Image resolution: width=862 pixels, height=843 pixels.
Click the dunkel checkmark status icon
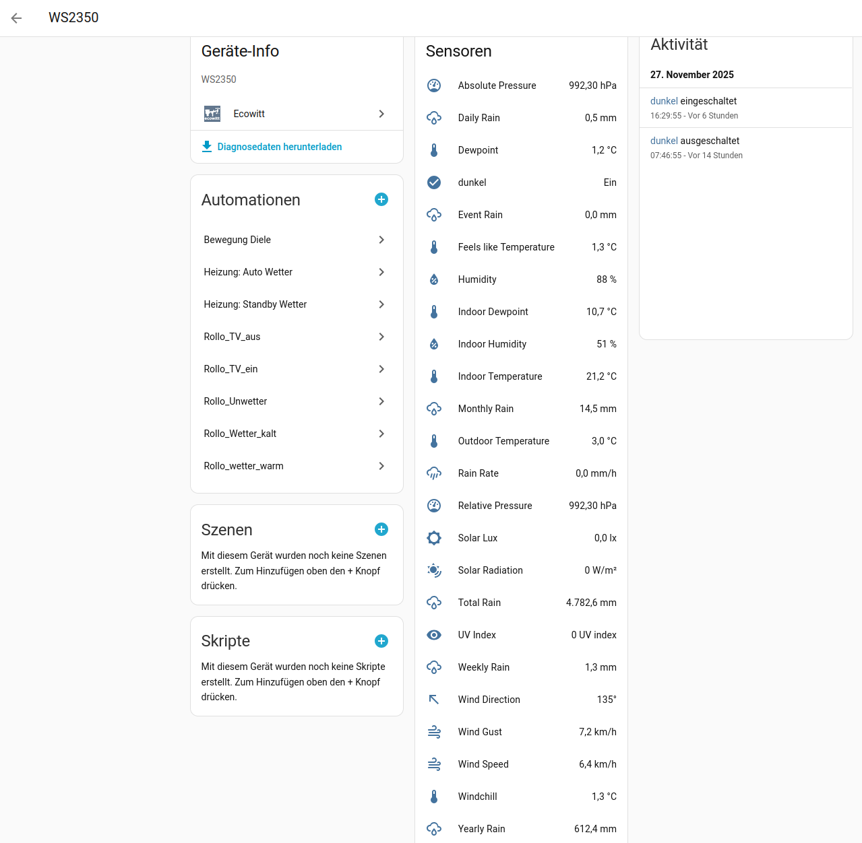click(434, 182)
